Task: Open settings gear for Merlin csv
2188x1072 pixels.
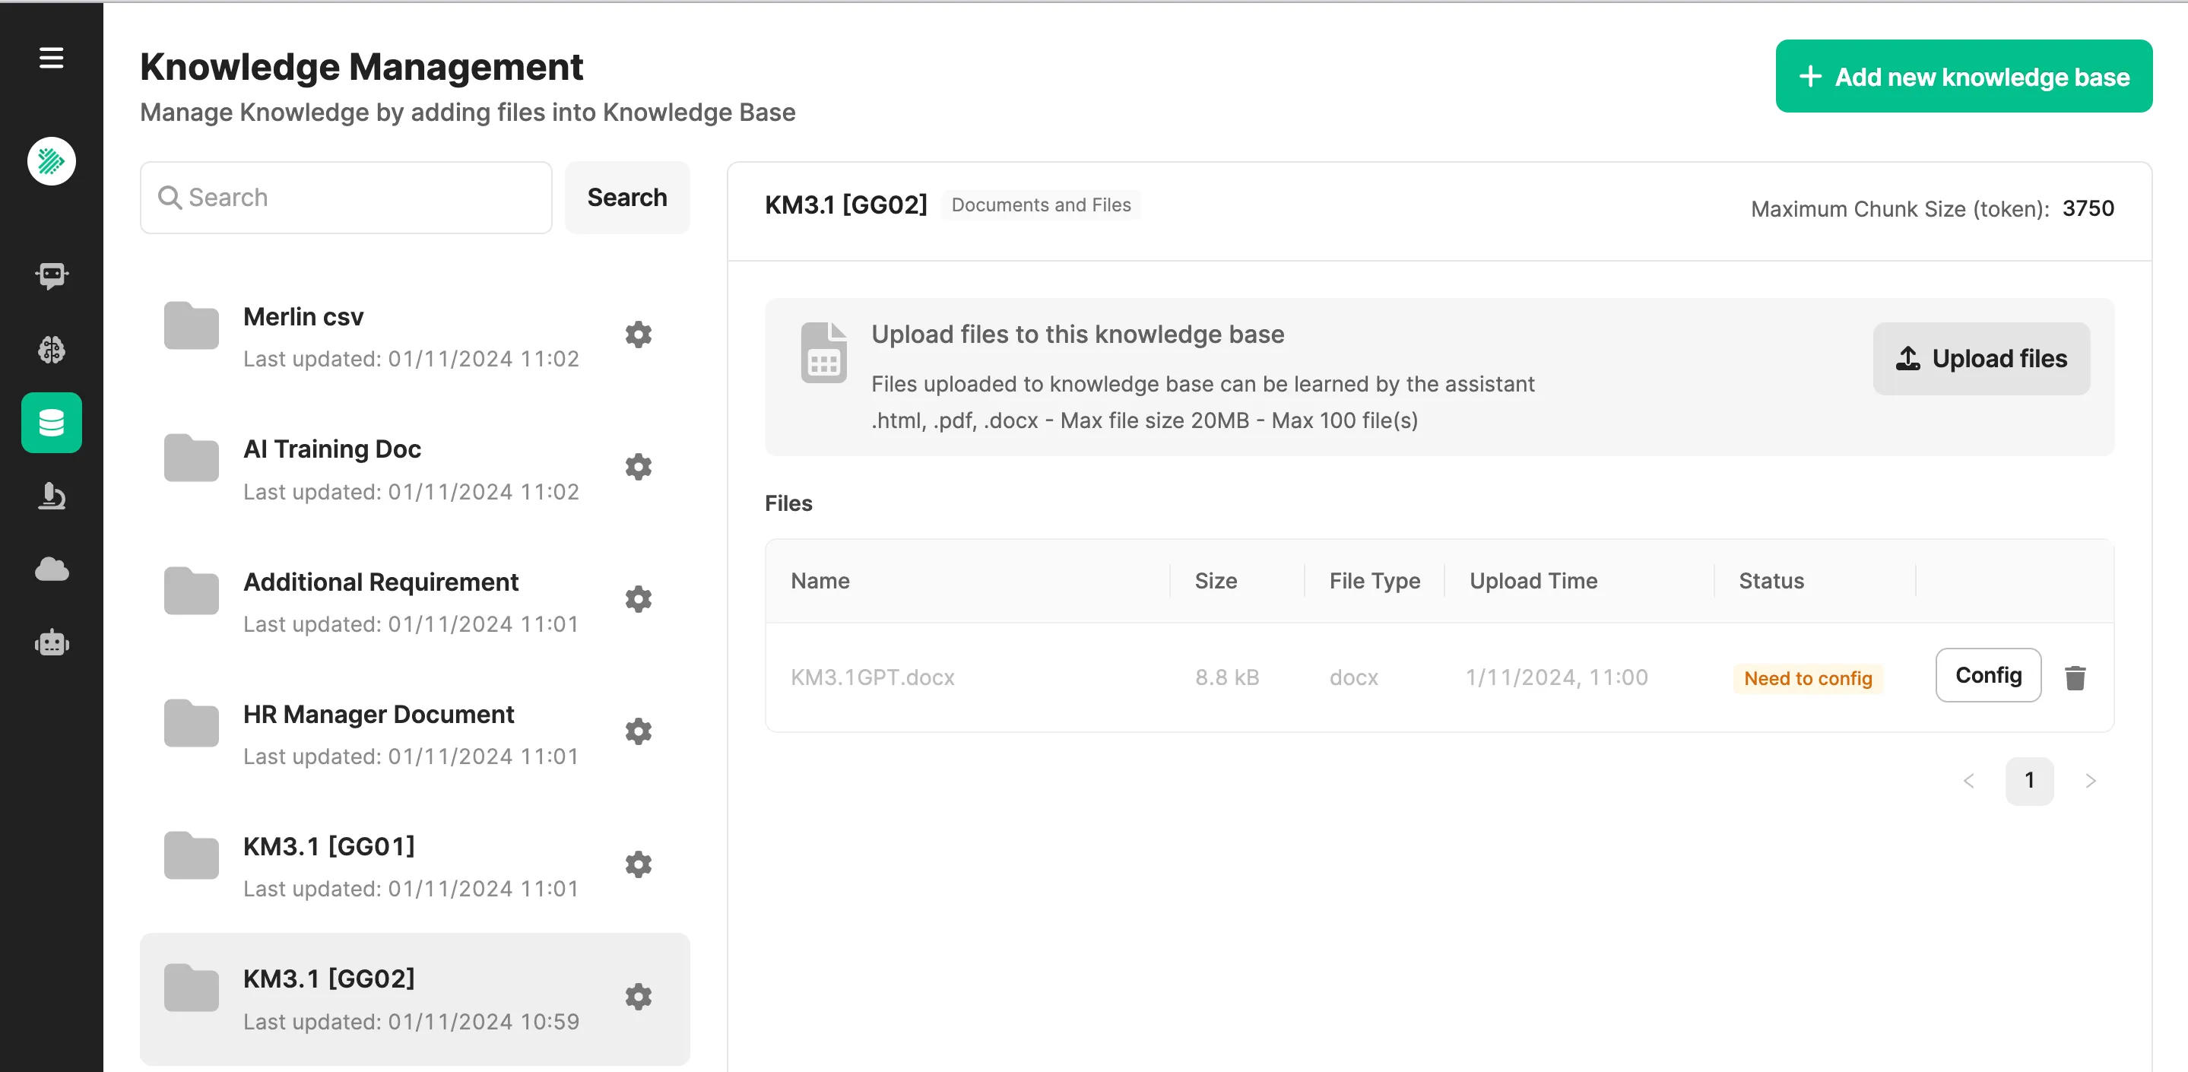Action: [638, 334]
